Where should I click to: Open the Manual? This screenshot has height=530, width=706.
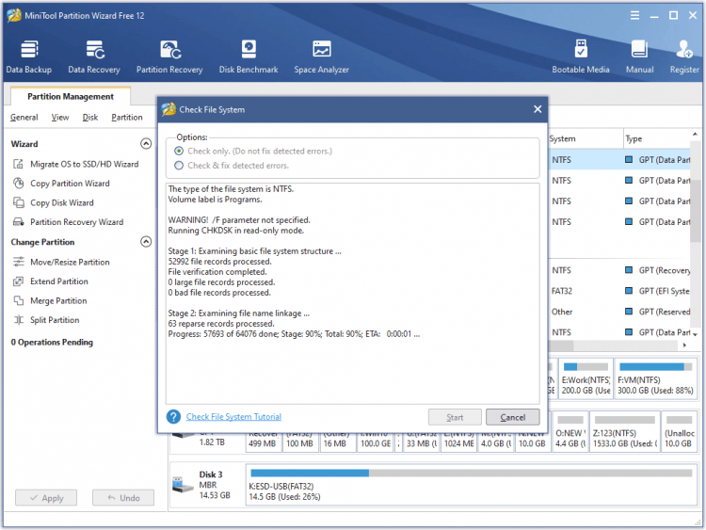point(639,56)
